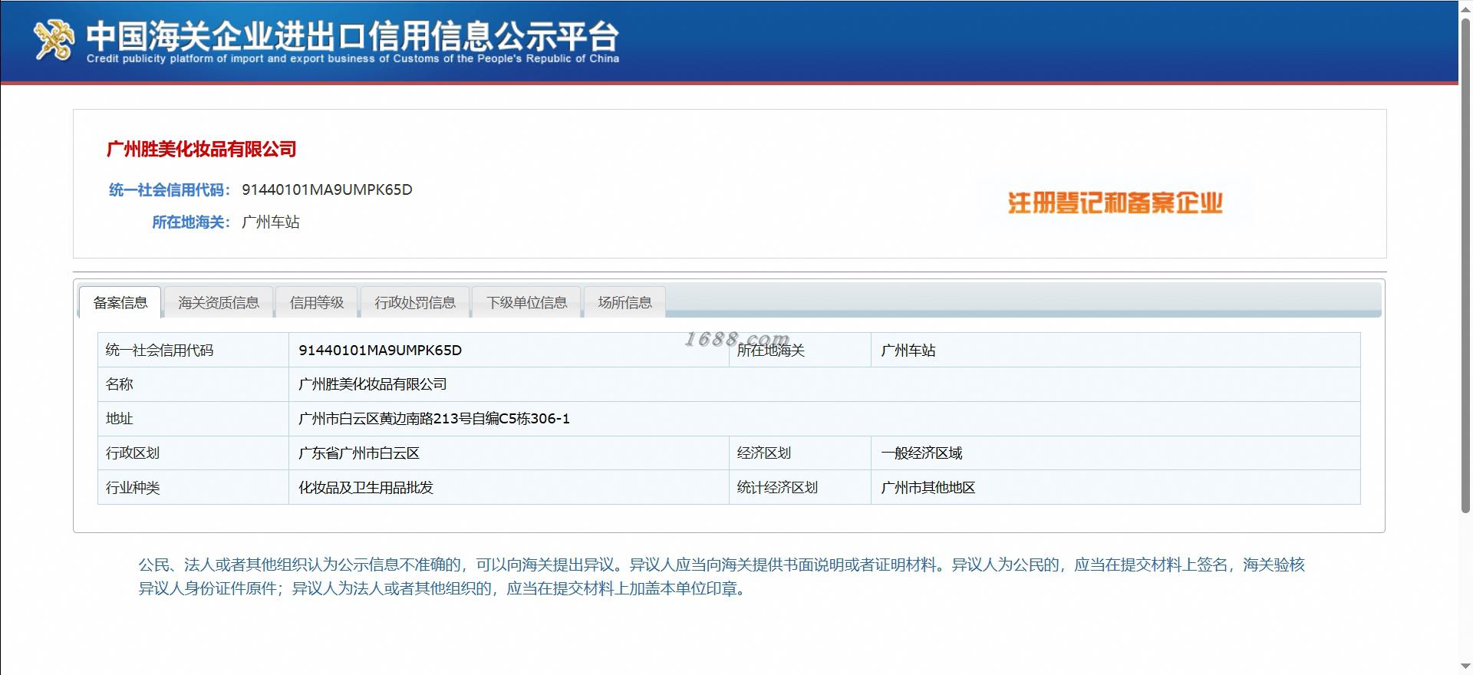Click the China Customs key logo icon

[54, 40]
